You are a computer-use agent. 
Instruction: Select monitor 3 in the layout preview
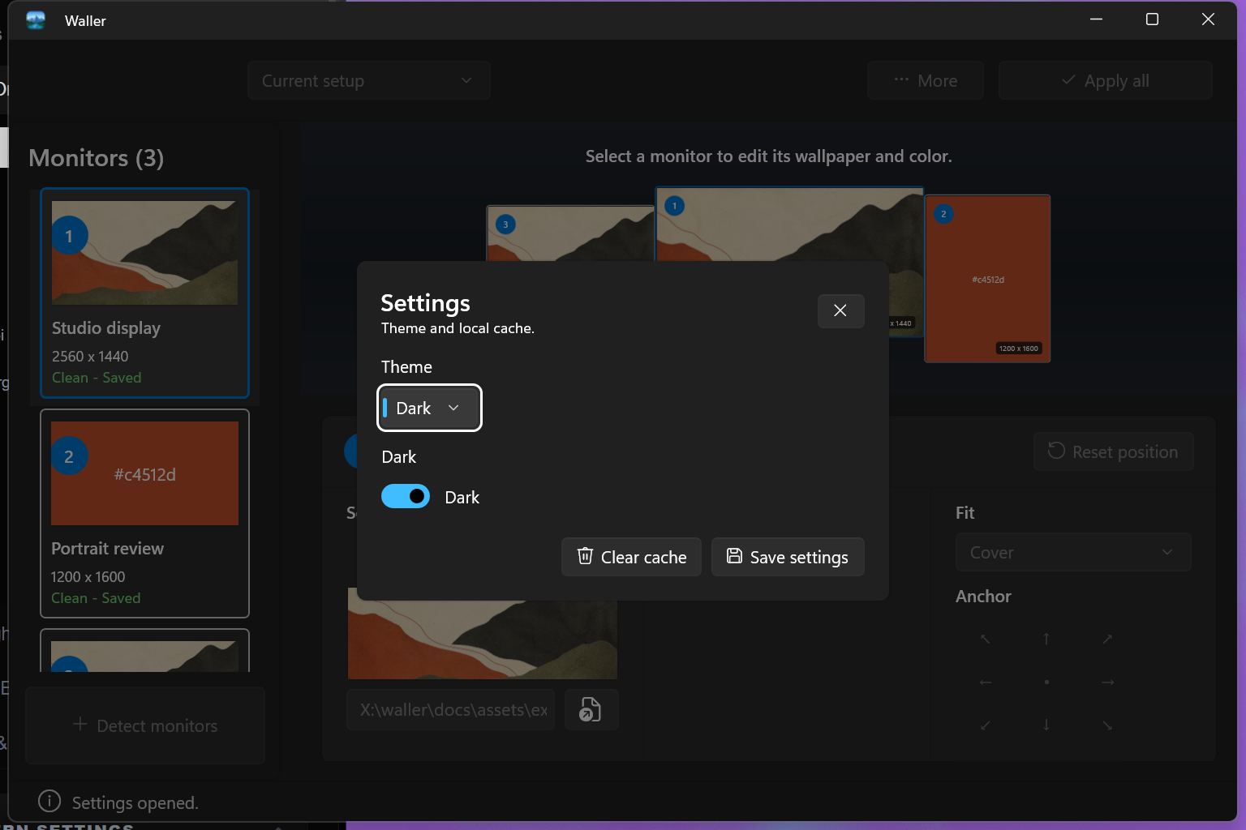(x=570, y=233)
